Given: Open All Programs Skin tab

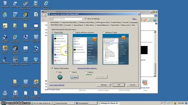Looking at the screenshot, I should click(x=103, y=22).
